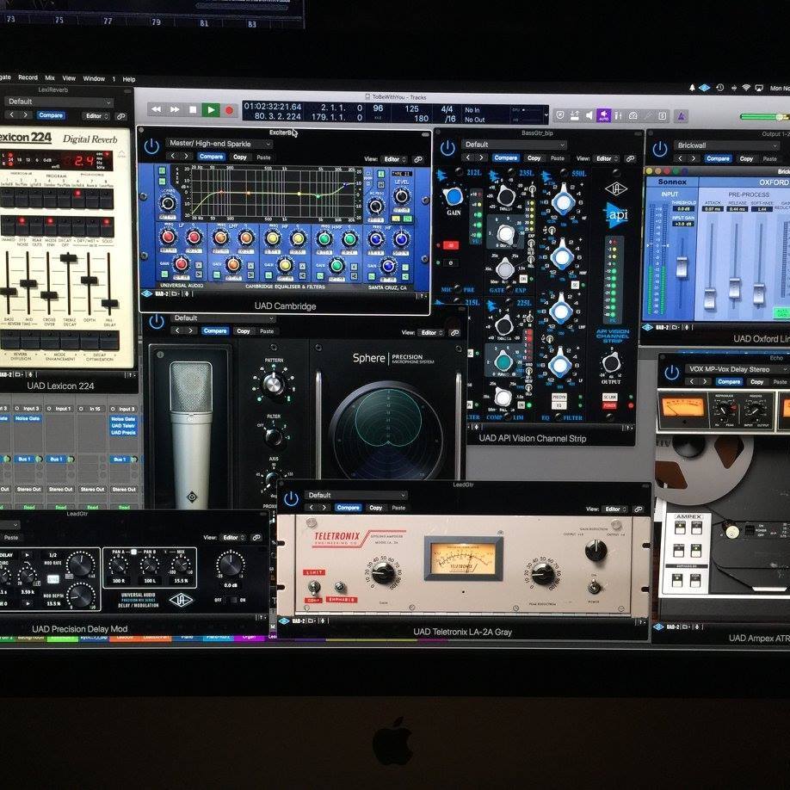Open 'VOX MP-Vox Delay Stereo' preset dropdown

pyautogui.click(x=736, y=369)
